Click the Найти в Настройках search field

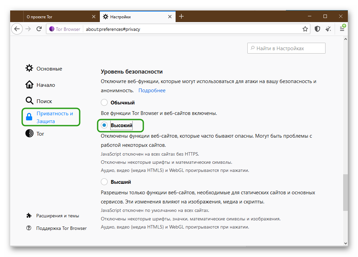pyautogui.click(x=286, y=48)
